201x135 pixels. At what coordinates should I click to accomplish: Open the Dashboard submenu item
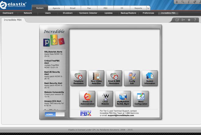8,13
